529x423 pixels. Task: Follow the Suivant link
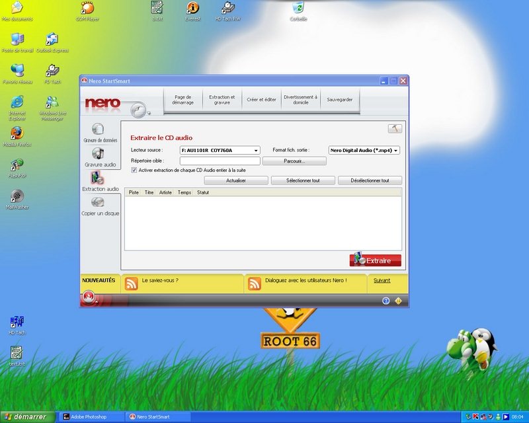[382, 280]
